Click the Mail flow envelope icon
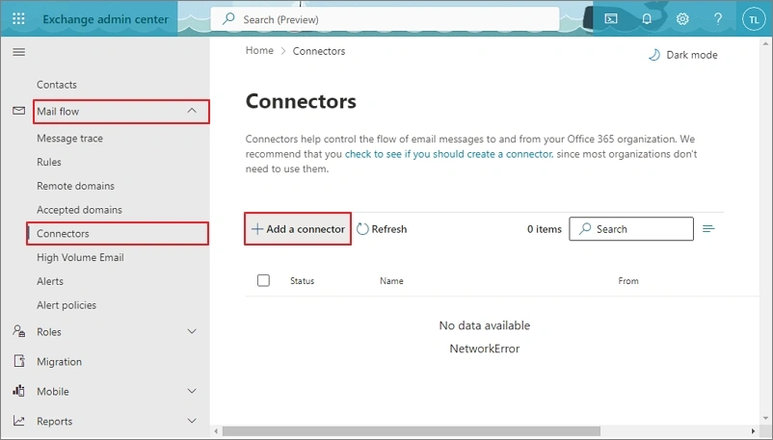 [18, 111]
